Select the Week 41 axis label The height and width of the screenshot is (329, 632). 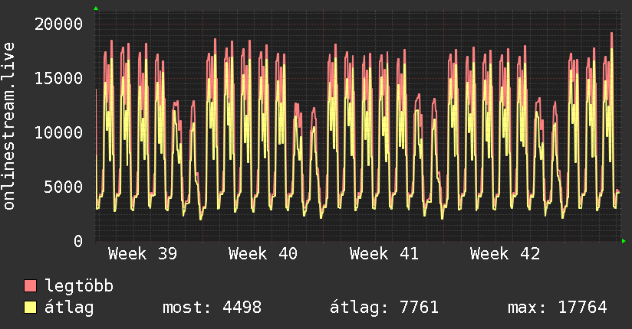384,254
